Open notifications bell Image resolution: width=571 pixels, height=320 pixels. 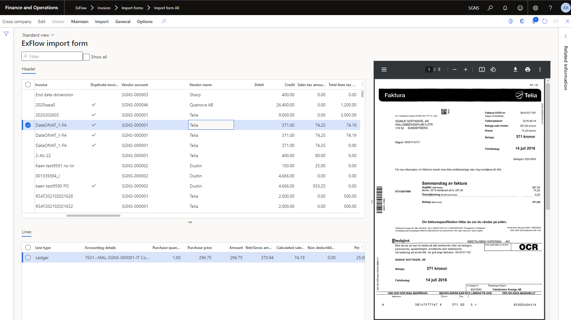(505, 8)
